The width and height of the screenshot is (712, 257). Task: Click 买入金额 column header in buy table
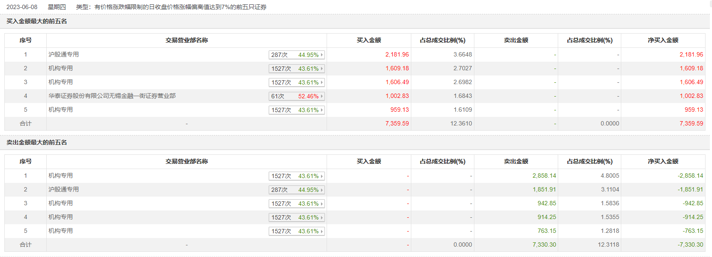point(369,40)
